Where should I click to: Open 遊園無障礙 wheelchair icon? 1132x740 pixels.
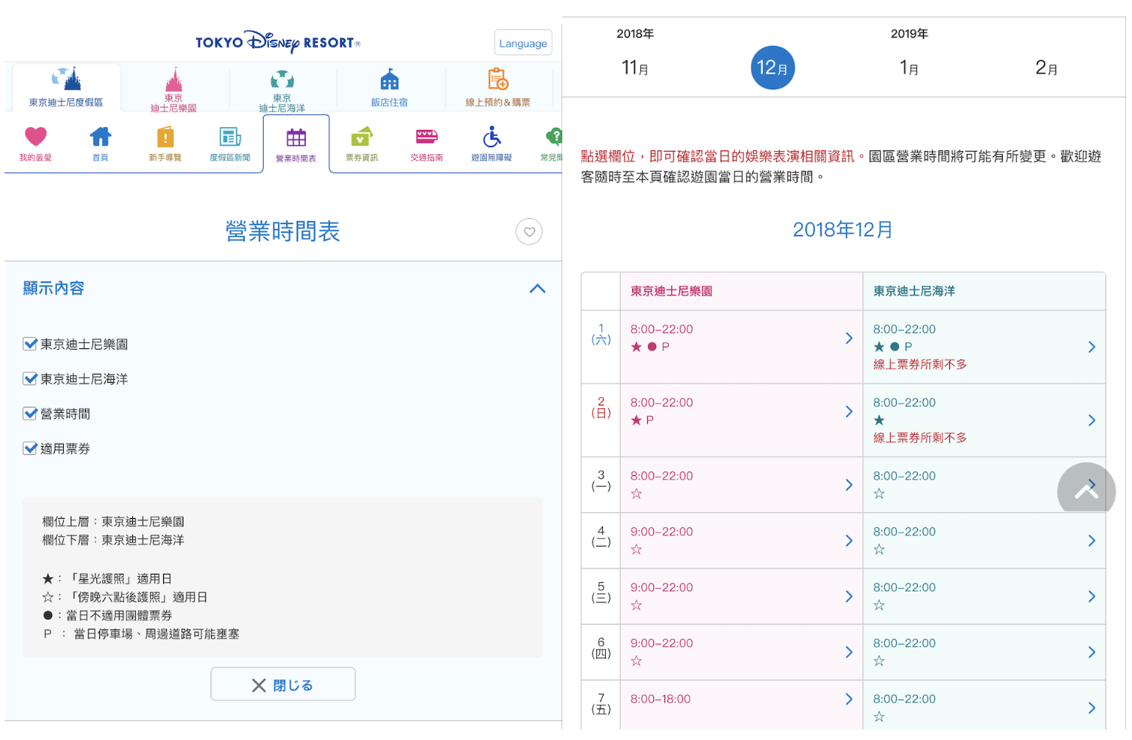click(492, 138)
